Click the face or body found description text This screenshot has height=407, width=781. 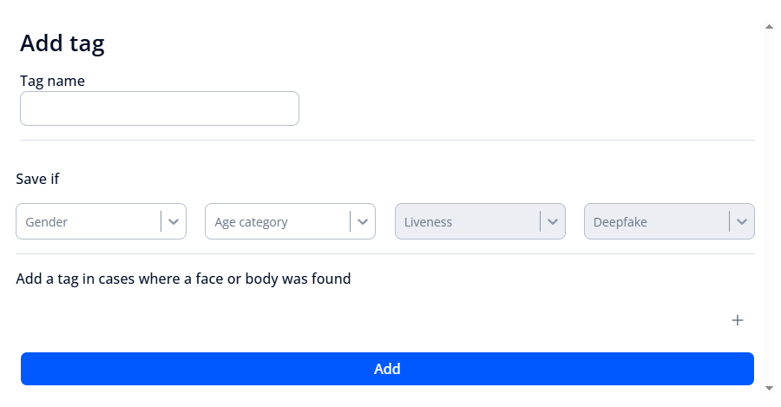coord(183,279)
